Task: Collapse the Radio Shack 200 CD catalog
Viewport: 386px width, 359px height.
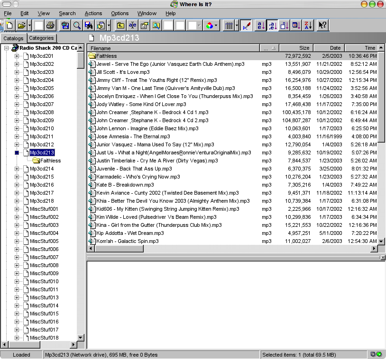Action: coord(6,48)
